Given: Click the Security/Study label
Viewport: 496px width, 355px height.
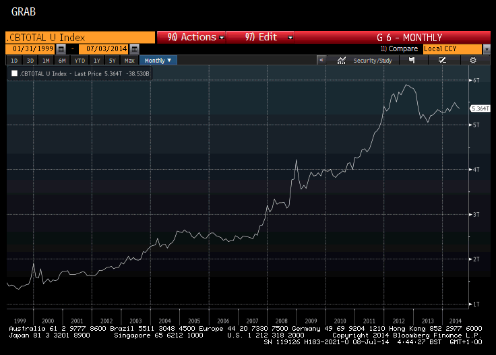Looking at the screenshot, I should [373, 61].
